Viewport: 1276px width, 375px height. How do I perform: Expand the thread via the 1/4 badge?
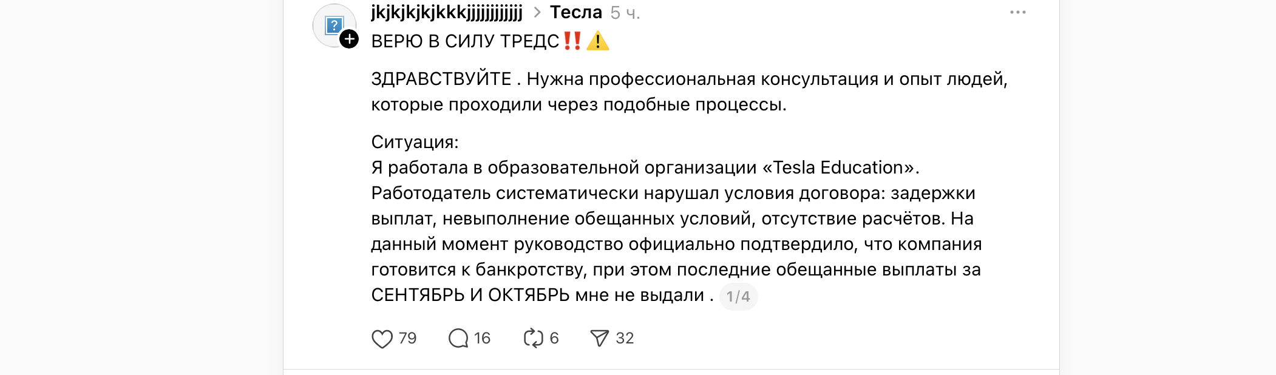pos(738,297)
